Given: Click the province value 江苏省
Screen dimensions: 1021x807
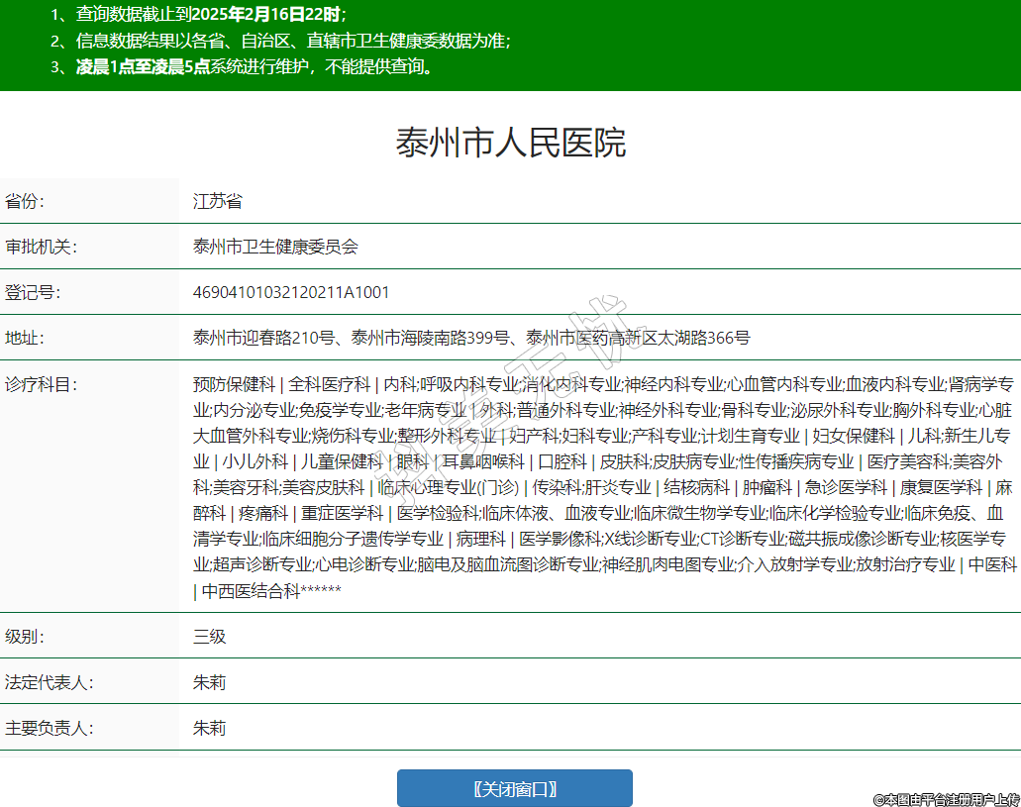Looking at the screenshot, I should click(x=218, y=201).
